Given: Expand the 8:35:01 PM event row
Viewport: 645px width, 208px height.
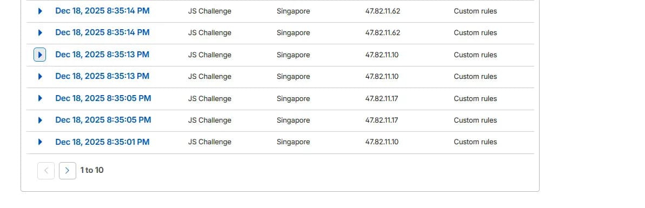Looking at the screenshot, I should pos(40,142).
